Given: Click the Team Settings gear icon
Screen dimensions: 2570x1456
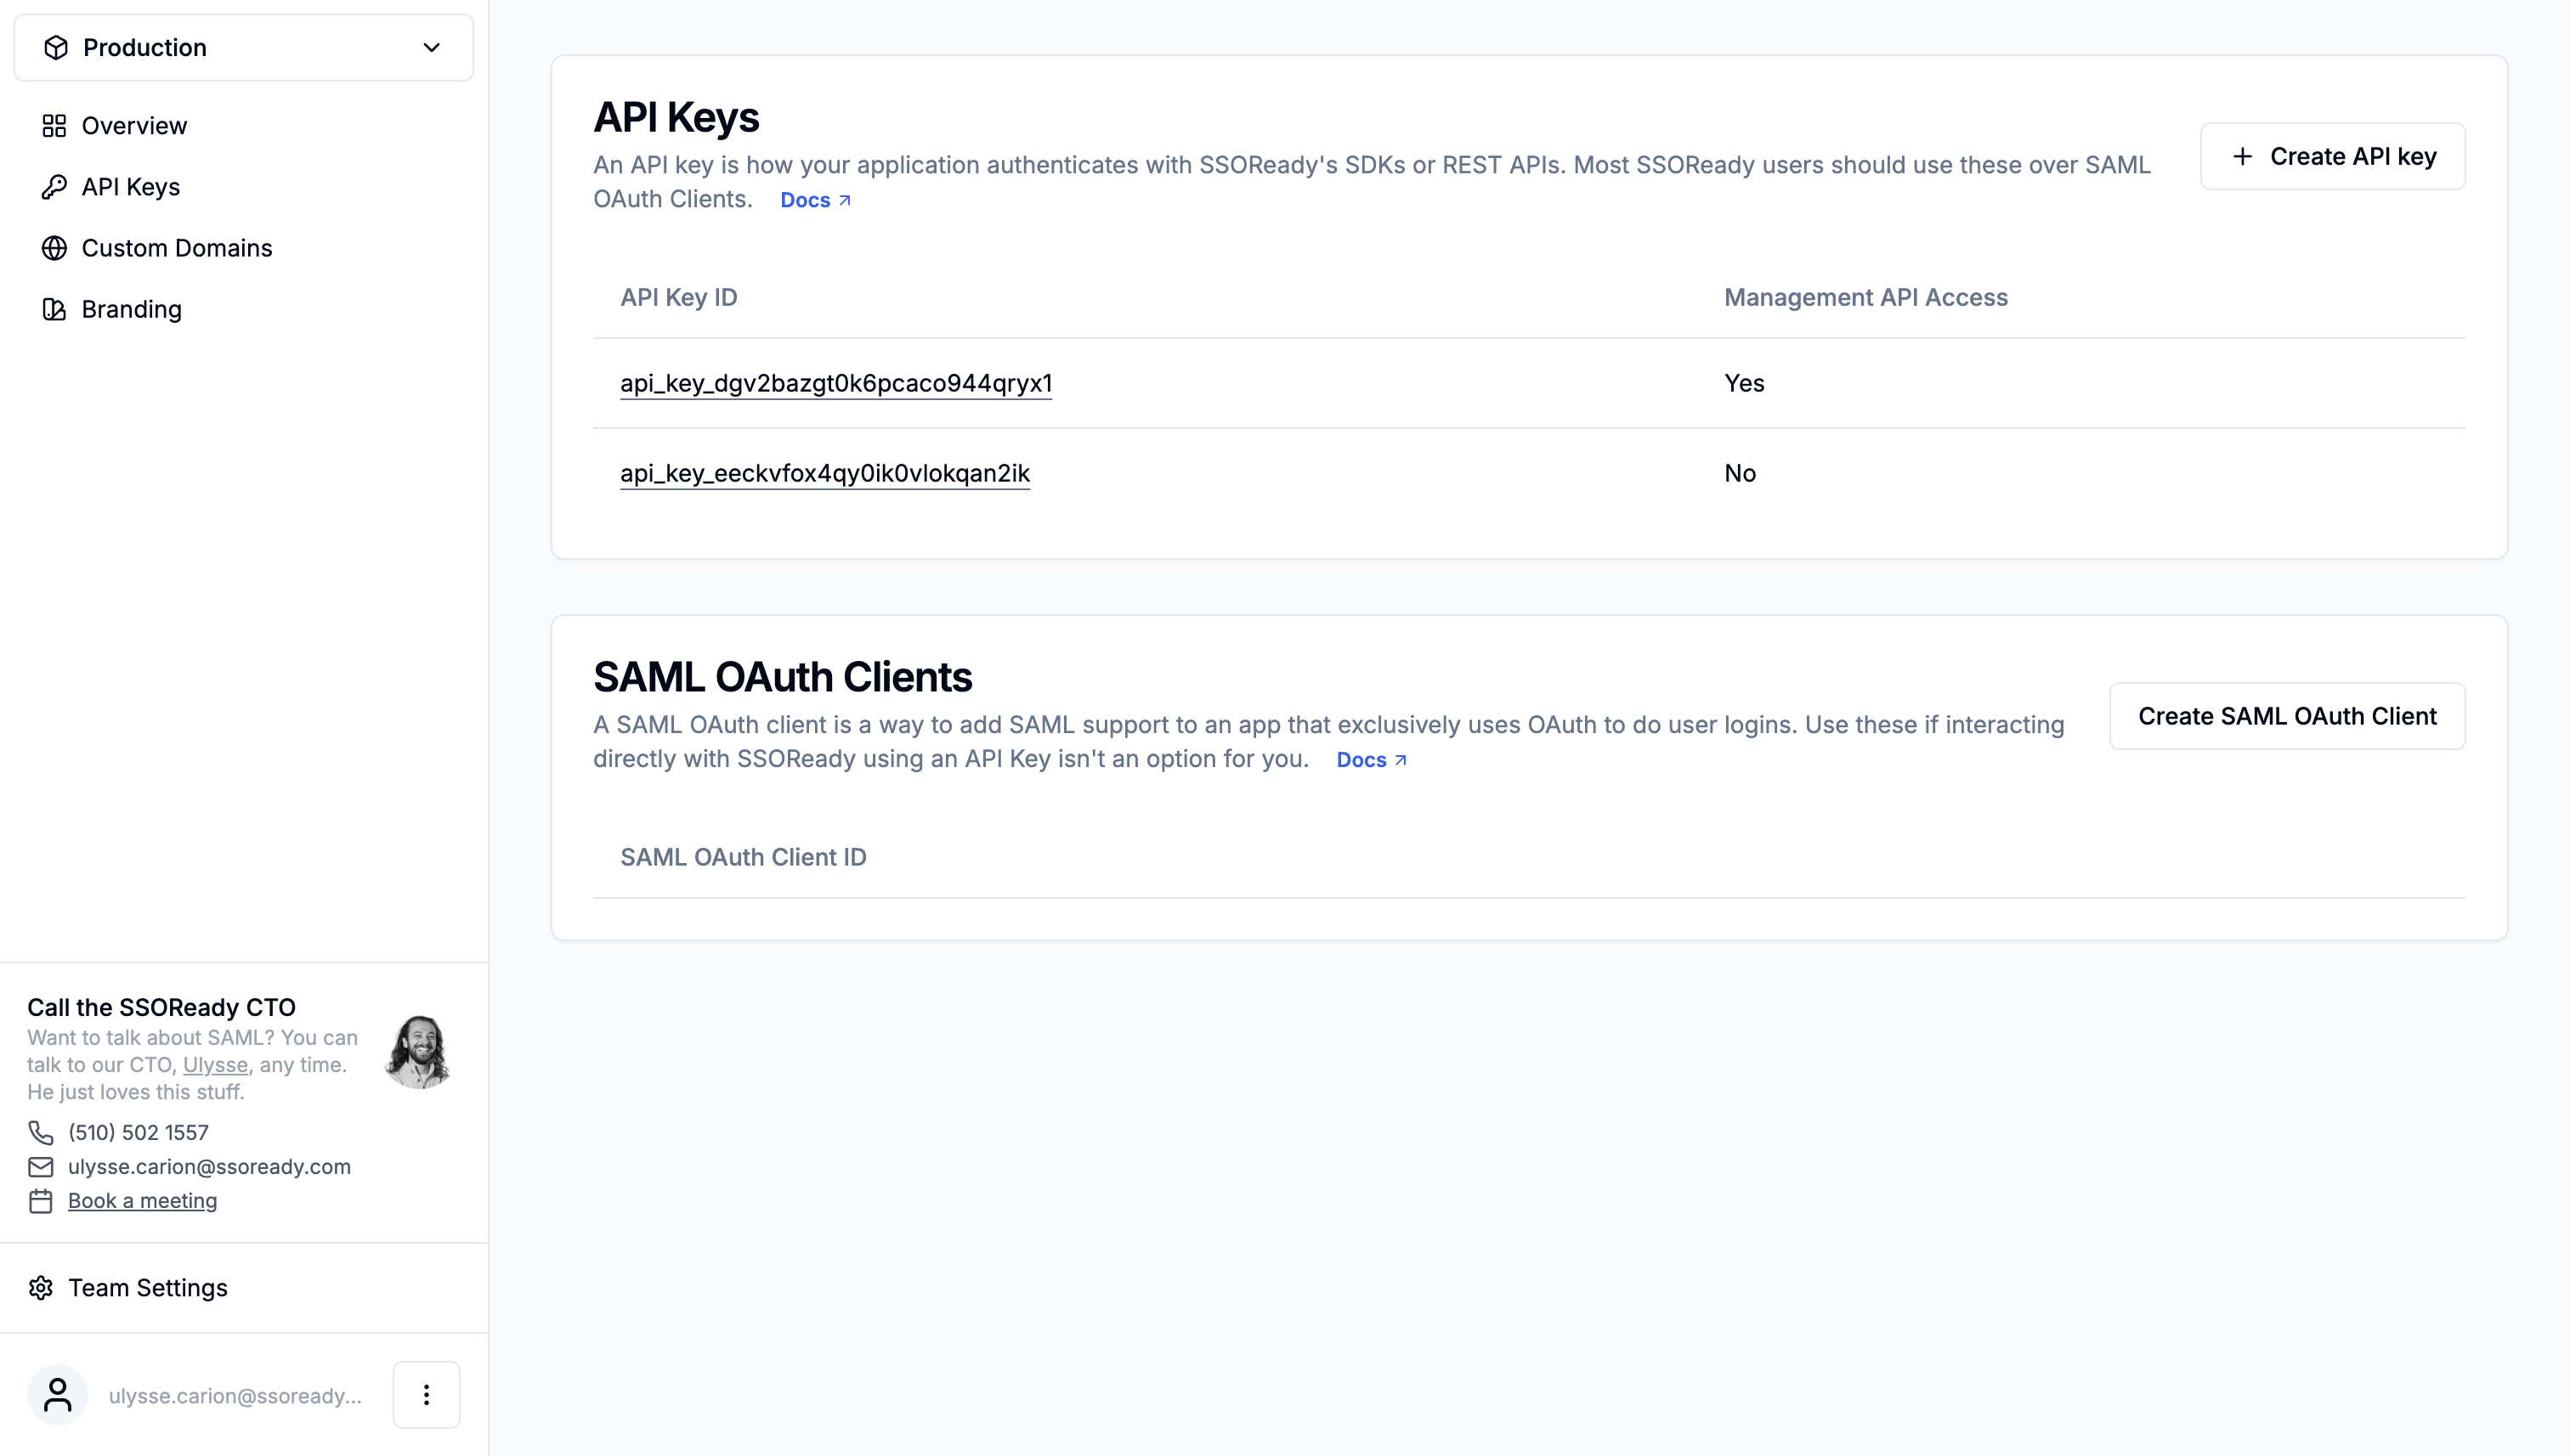Looking at the screenshot, I should (41, 1288).
